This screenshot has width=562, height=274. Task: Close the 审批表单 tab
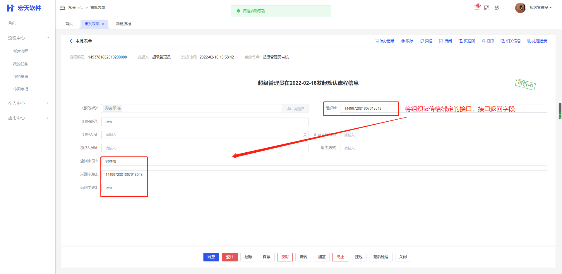coord(103,24)
